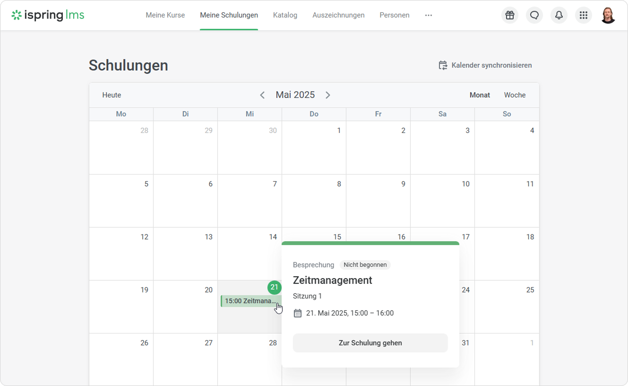This screenshot has width=628, height=386.
Task: Open the gift box icon
Action: pos(509,15)
